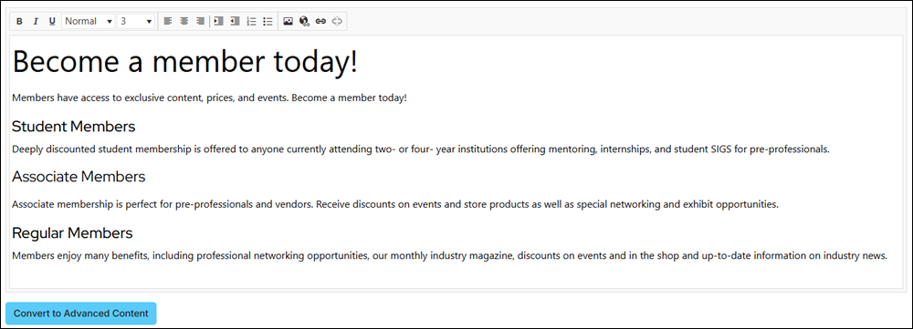Toggle bold formatting
The height and width of the screenshot is (329, 913).
pyautogui.click(x=19, y=22)
